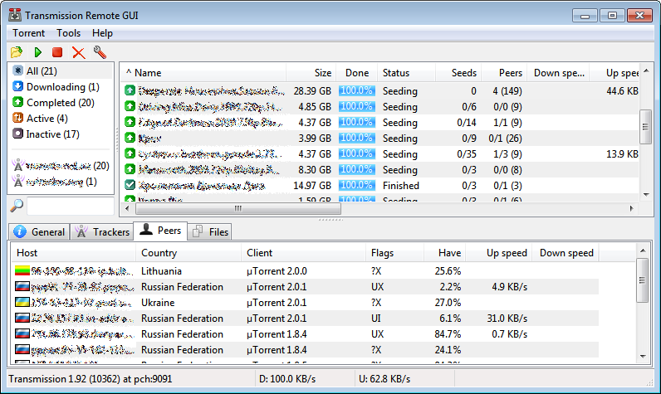The width and height of the screenshot is (661, 394).
Task: Click the search filter text box
Action: pyautogui.click(x=58, y=206)
